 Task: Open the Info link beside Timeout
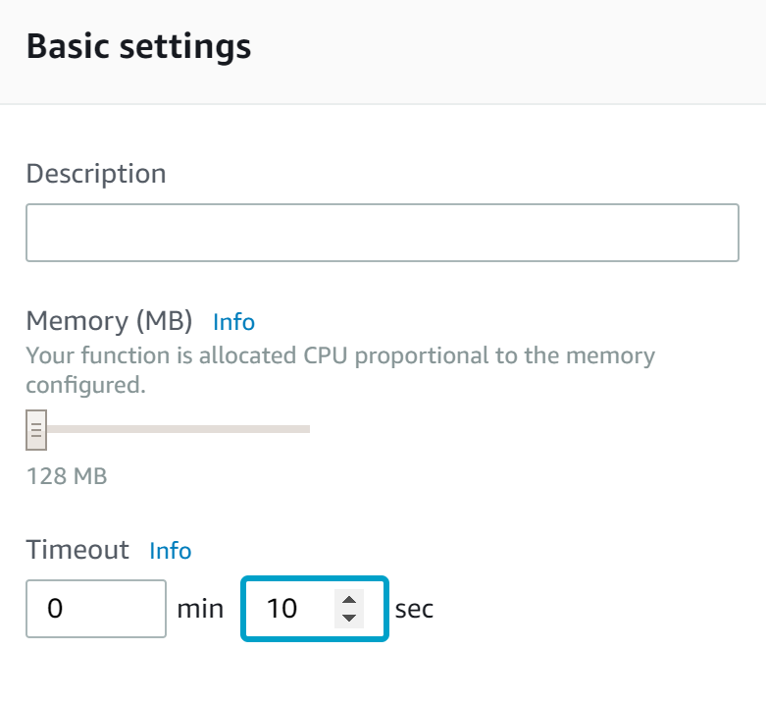point(170,551)
